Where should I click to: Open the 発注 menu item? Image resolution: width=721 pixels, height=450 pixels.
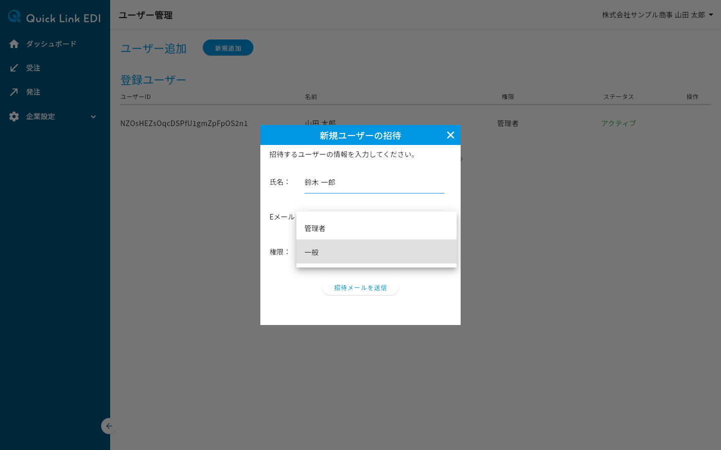click(55, 92)
